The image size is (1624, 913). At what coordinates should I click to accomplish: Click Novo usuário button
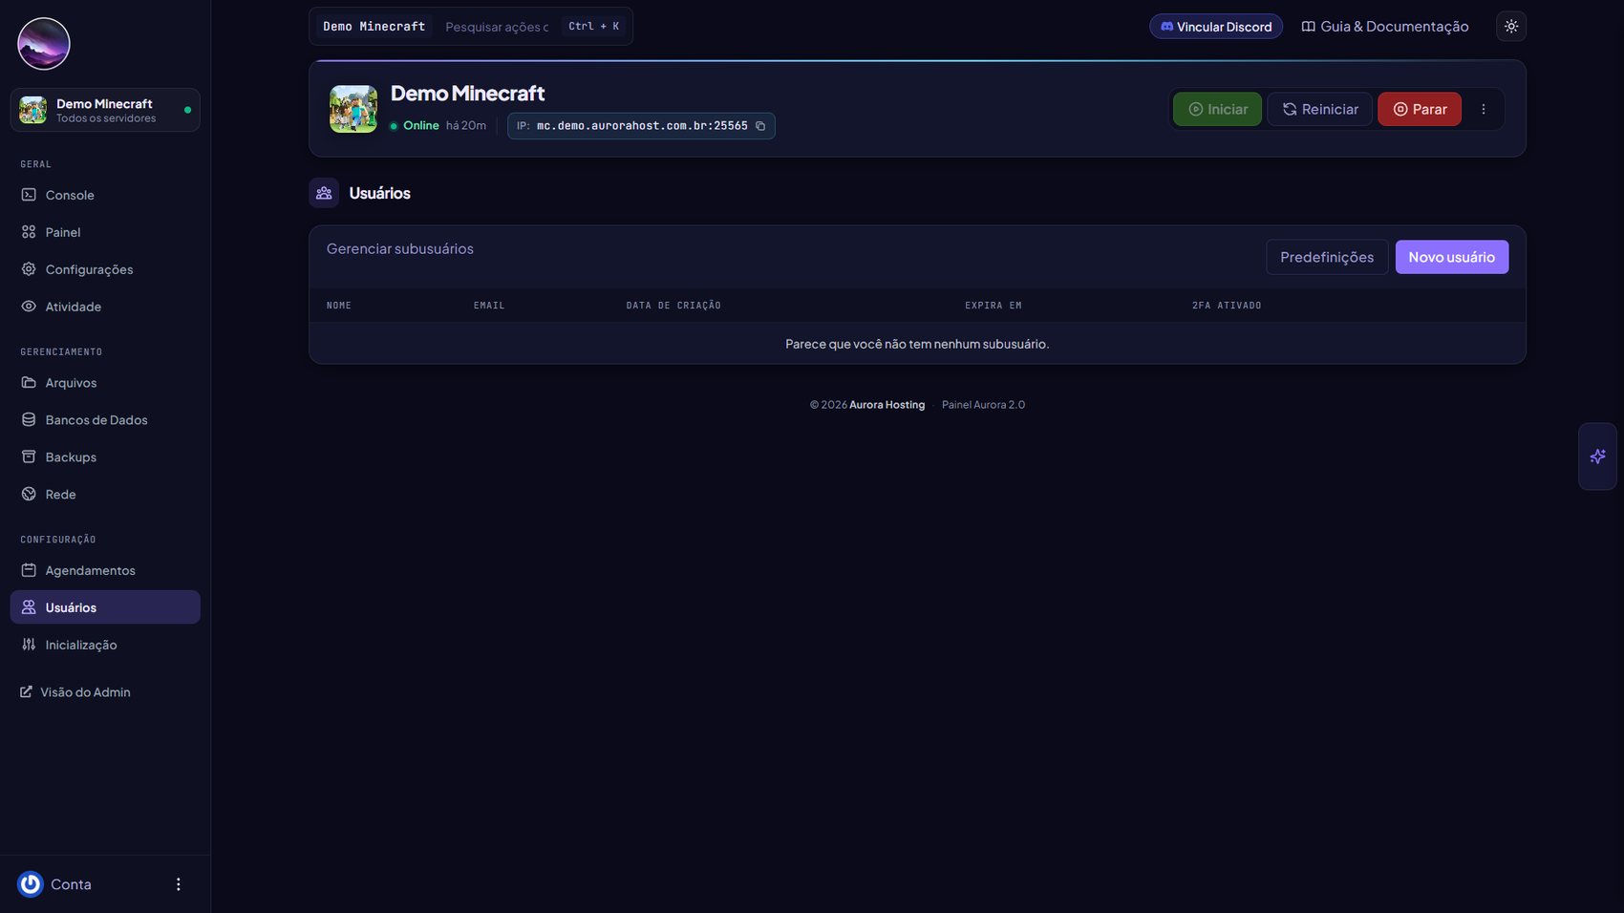click(x=1452, y=257)
